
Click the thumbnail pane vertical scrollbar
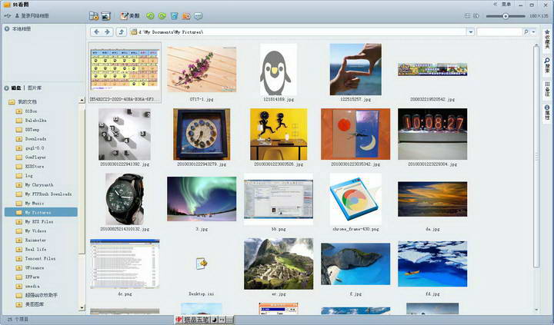[x=536, y=155]
